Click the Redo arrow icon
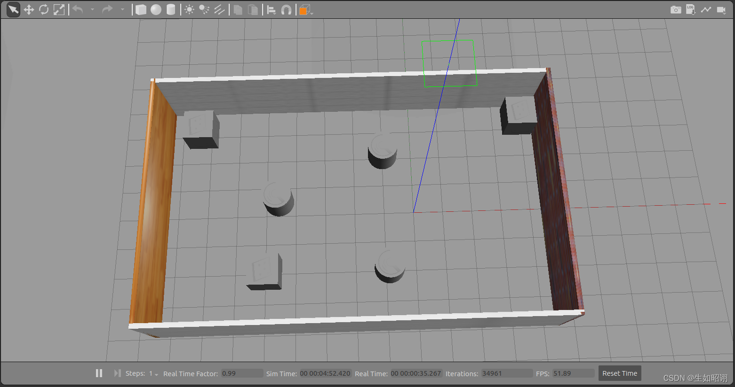 click(x=108, y=9)
